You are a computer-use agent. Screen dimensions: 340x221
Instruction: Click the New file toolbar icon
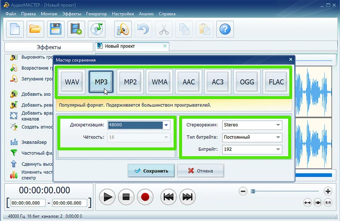15,29
